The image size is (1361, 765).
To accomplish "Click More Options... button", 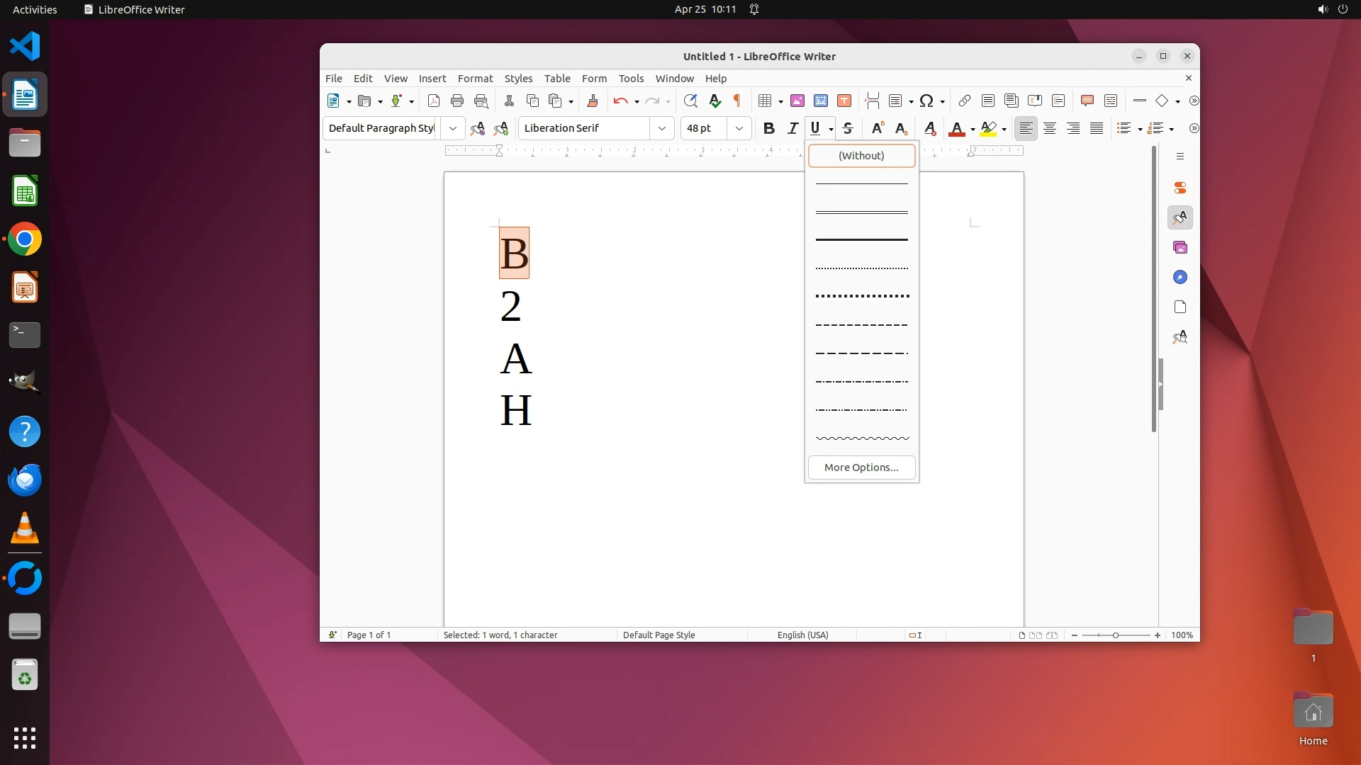I will click(x=861, y=467).
